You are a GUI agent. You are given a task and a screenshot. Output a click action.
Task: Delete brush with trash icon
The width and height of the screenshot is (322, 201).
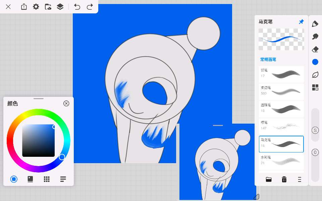(284, 180)
